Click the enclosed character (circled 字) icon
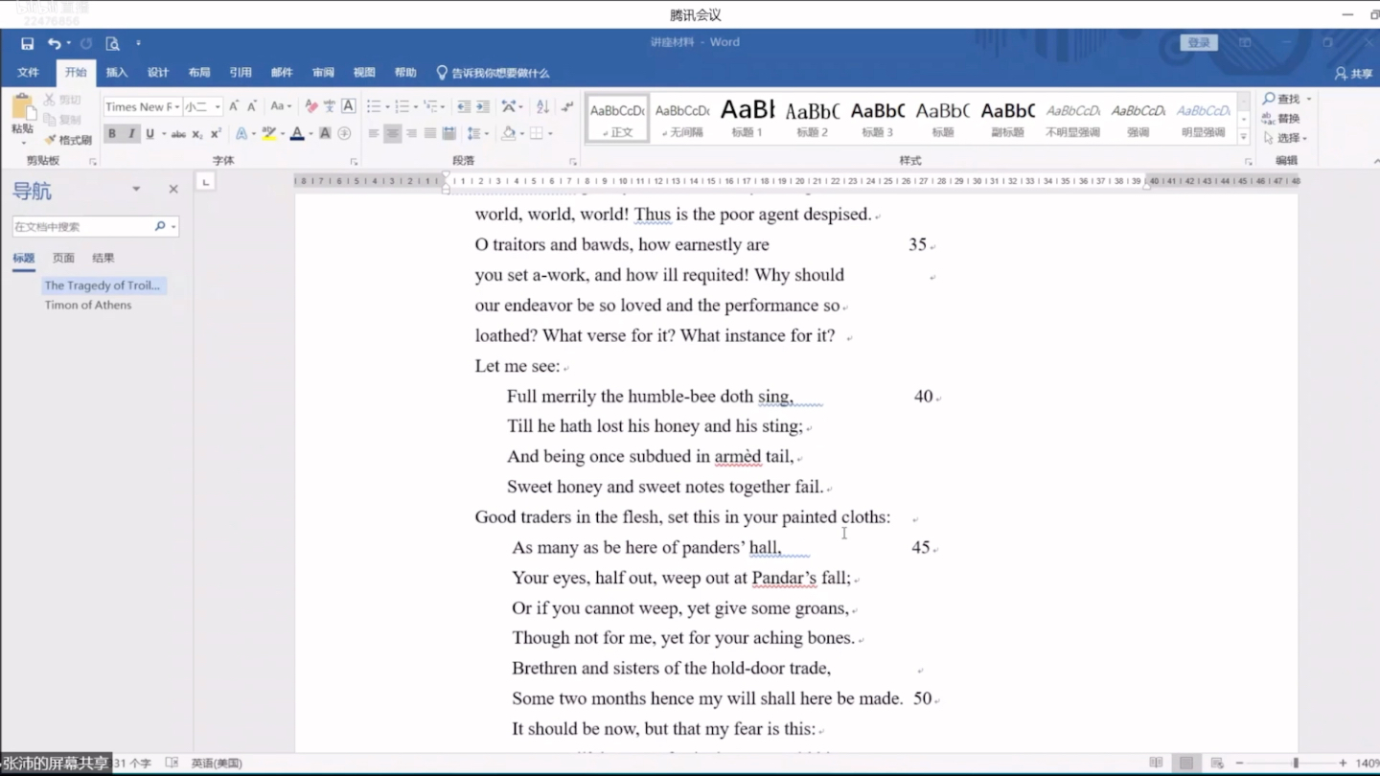The height and width of the screenshot is (776, 1380). pos(344,134)
